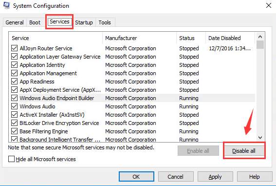Open Help with the Help button

click(255, 176)
